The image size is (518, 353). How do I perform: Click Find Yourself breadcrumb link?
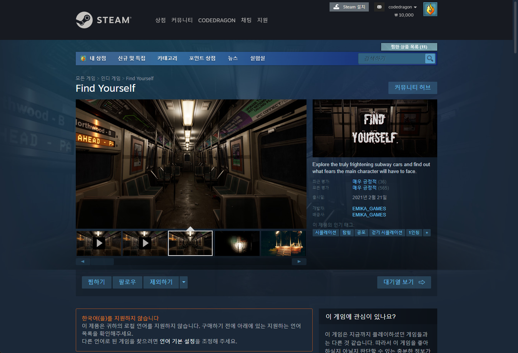point(140,78)
